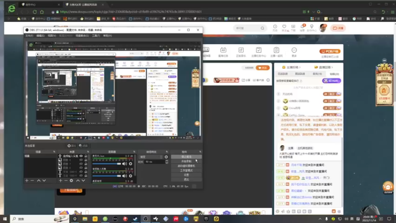The image size is (396, 223).
Task: Mute the second mixer channel speaker icon
Action: tap(125, 176)
